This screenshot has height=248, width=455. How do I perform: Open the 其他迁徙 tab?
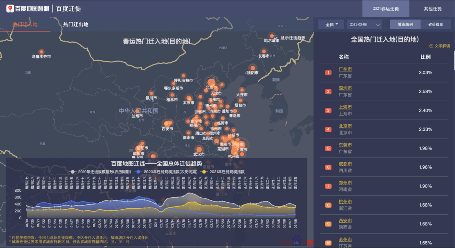pyautogui.click(x=433, y=9)
